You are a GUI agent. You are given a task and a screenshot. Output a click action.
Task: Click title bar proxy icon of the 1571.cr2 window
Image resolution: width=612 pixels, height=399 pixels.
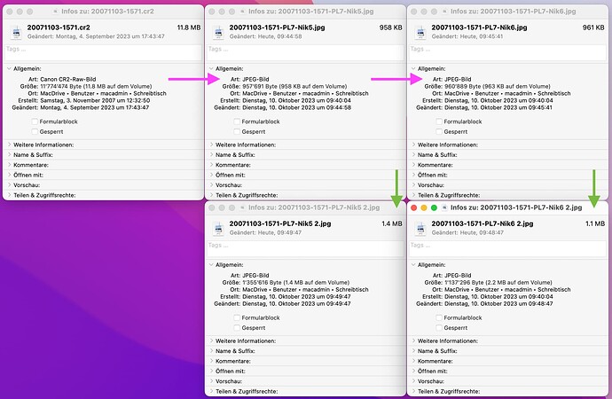(55, 12)
